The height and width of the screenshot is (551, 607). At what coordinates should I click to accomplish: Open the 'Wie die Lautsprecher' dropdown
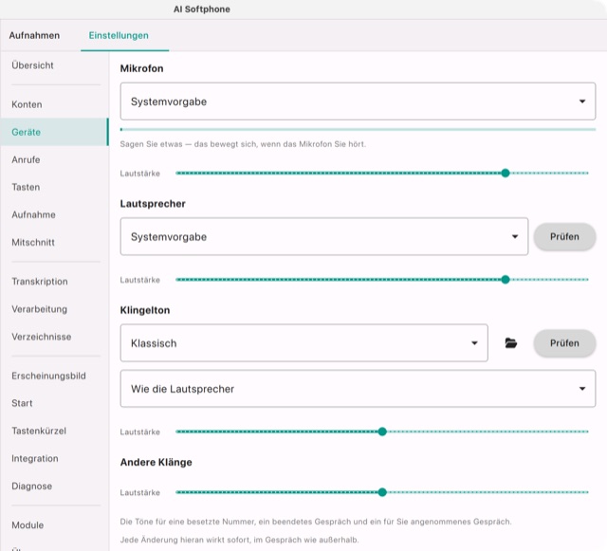358,389
